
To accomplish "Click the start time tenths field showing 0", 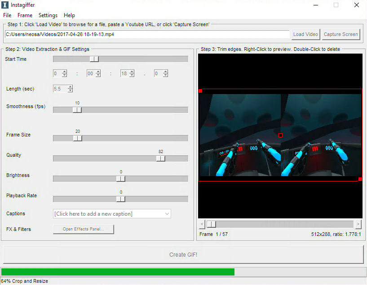I will pyautogui.click(x=159, y=73).
